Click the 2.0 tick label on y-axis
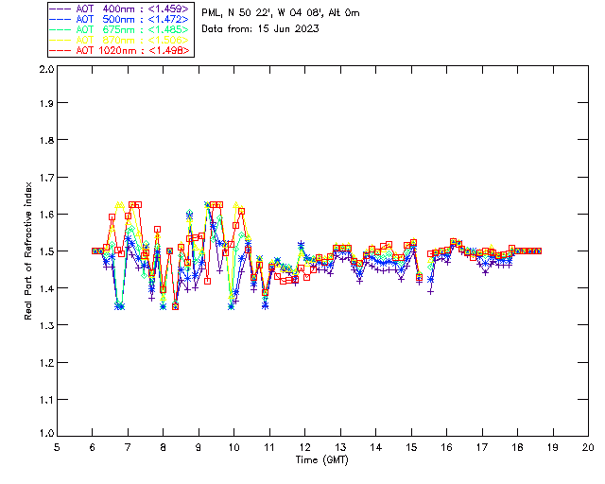 click(x=45, y=71)
